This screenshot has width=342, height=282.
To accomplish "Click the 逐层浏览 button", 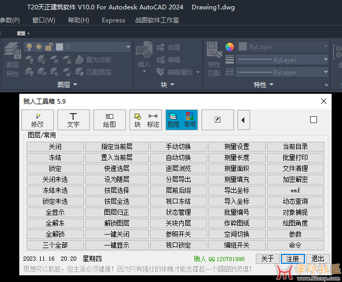I will click(178, 168).
